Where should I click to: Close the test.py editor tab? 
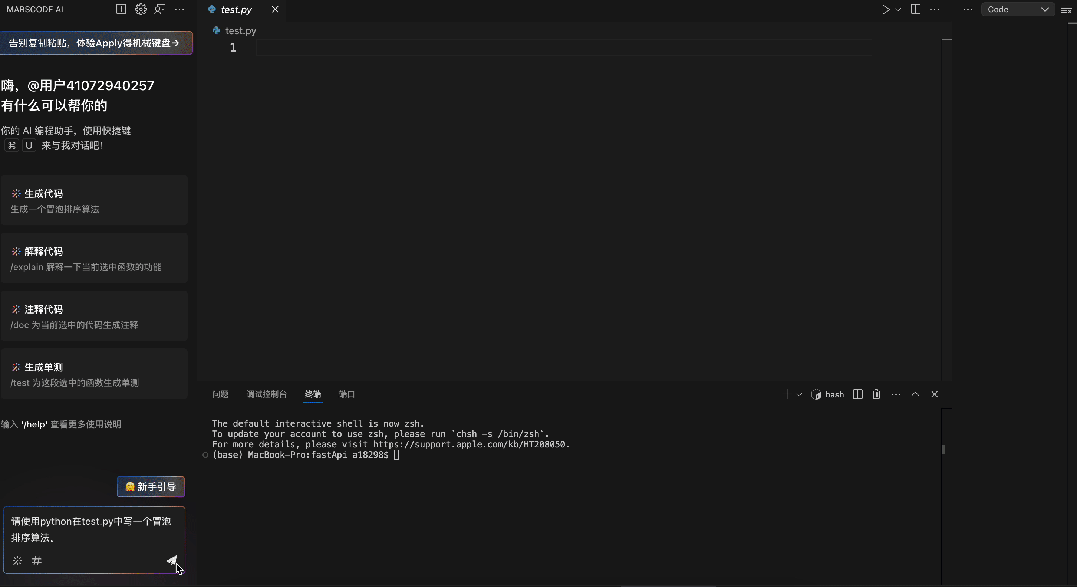click(x=275, y=9)
